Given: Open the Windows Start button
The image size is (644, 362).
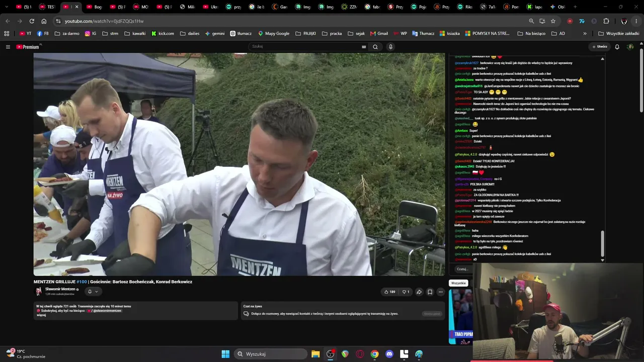Looking at the screenshot, I should pos(225,354).
